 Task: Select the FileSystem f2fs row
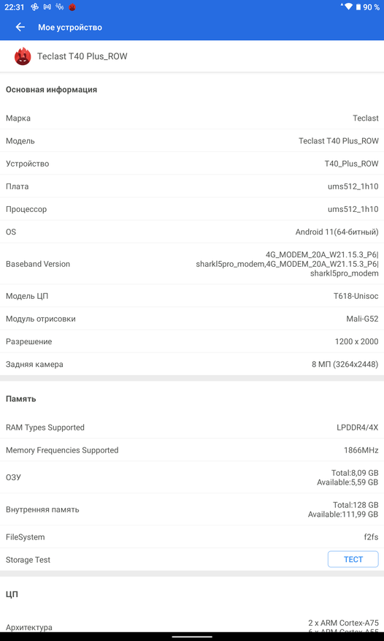click(x=192, y=536)
